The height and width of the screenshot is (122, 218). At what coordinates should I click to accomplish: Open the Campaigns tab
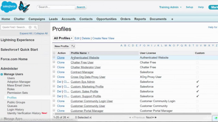click(x=37, y=19)
